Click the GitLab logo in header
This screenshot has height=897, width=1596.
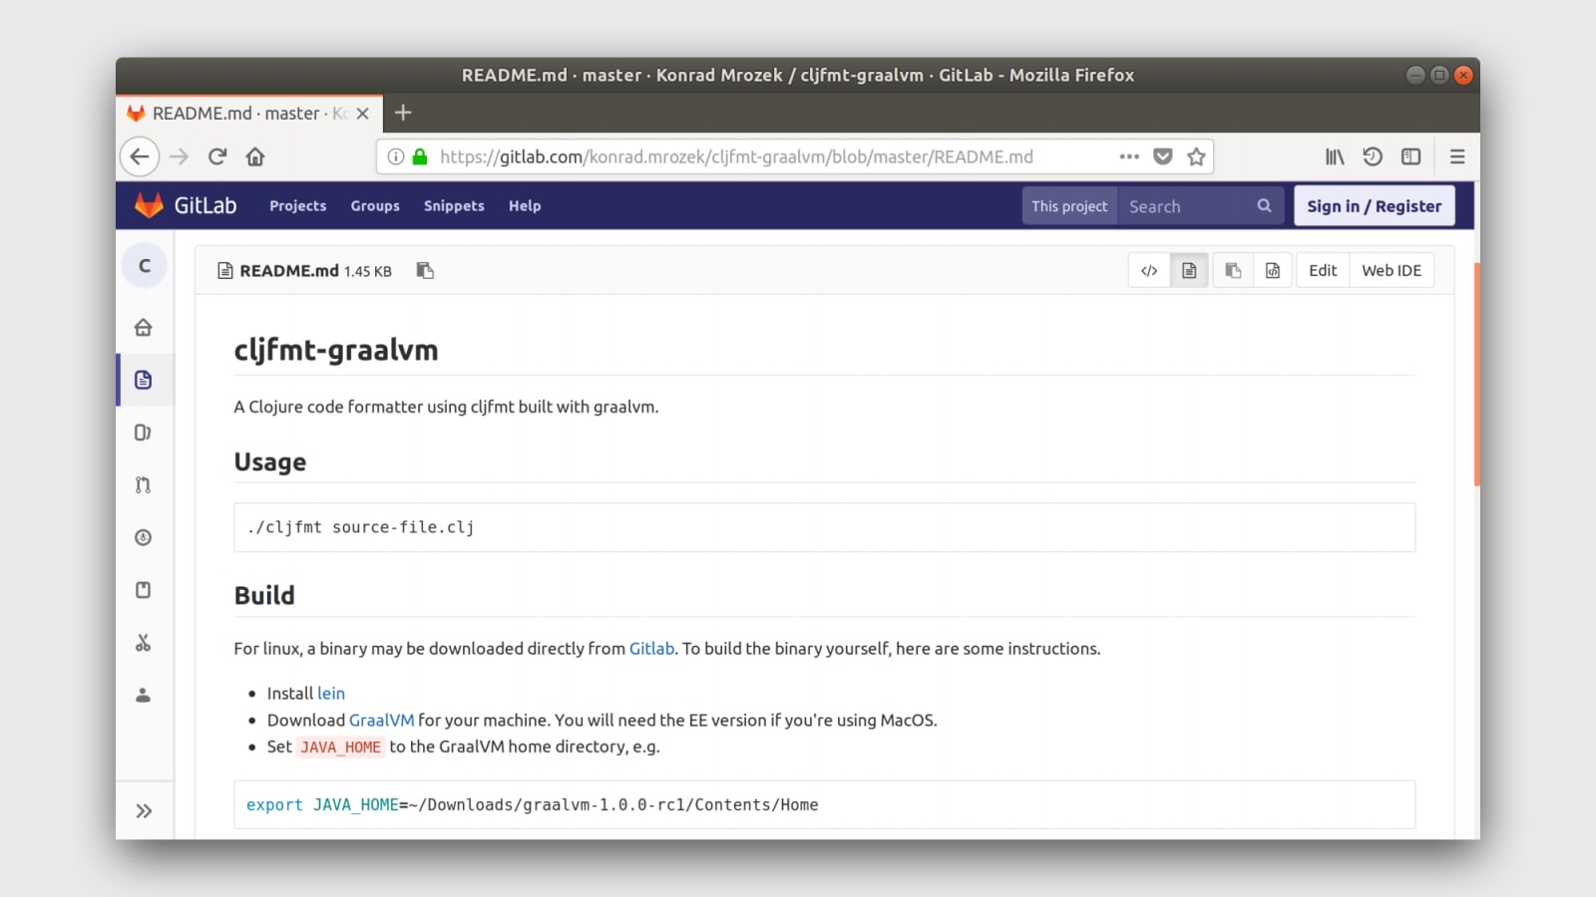(x=186, y=205)
